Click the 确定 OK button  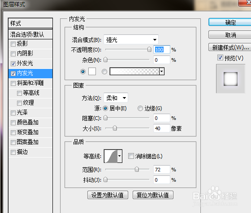pos(230,22)
